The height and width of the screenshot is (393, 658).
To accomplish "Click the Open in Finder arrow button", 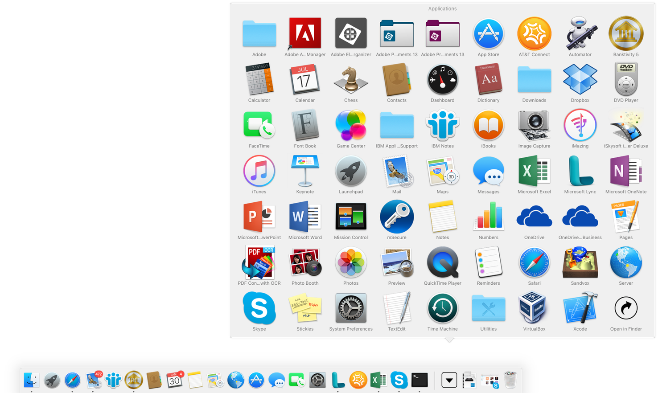I will pyautogui.click(x=626, y=308).
